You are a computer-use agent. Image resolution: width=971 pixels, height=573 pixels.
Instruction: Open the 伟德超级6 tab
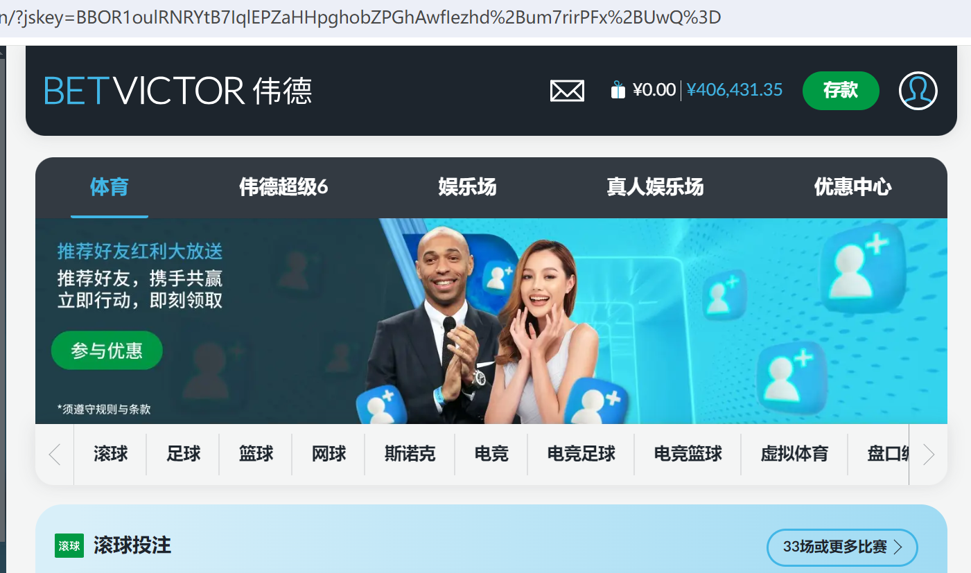(283, 187)
